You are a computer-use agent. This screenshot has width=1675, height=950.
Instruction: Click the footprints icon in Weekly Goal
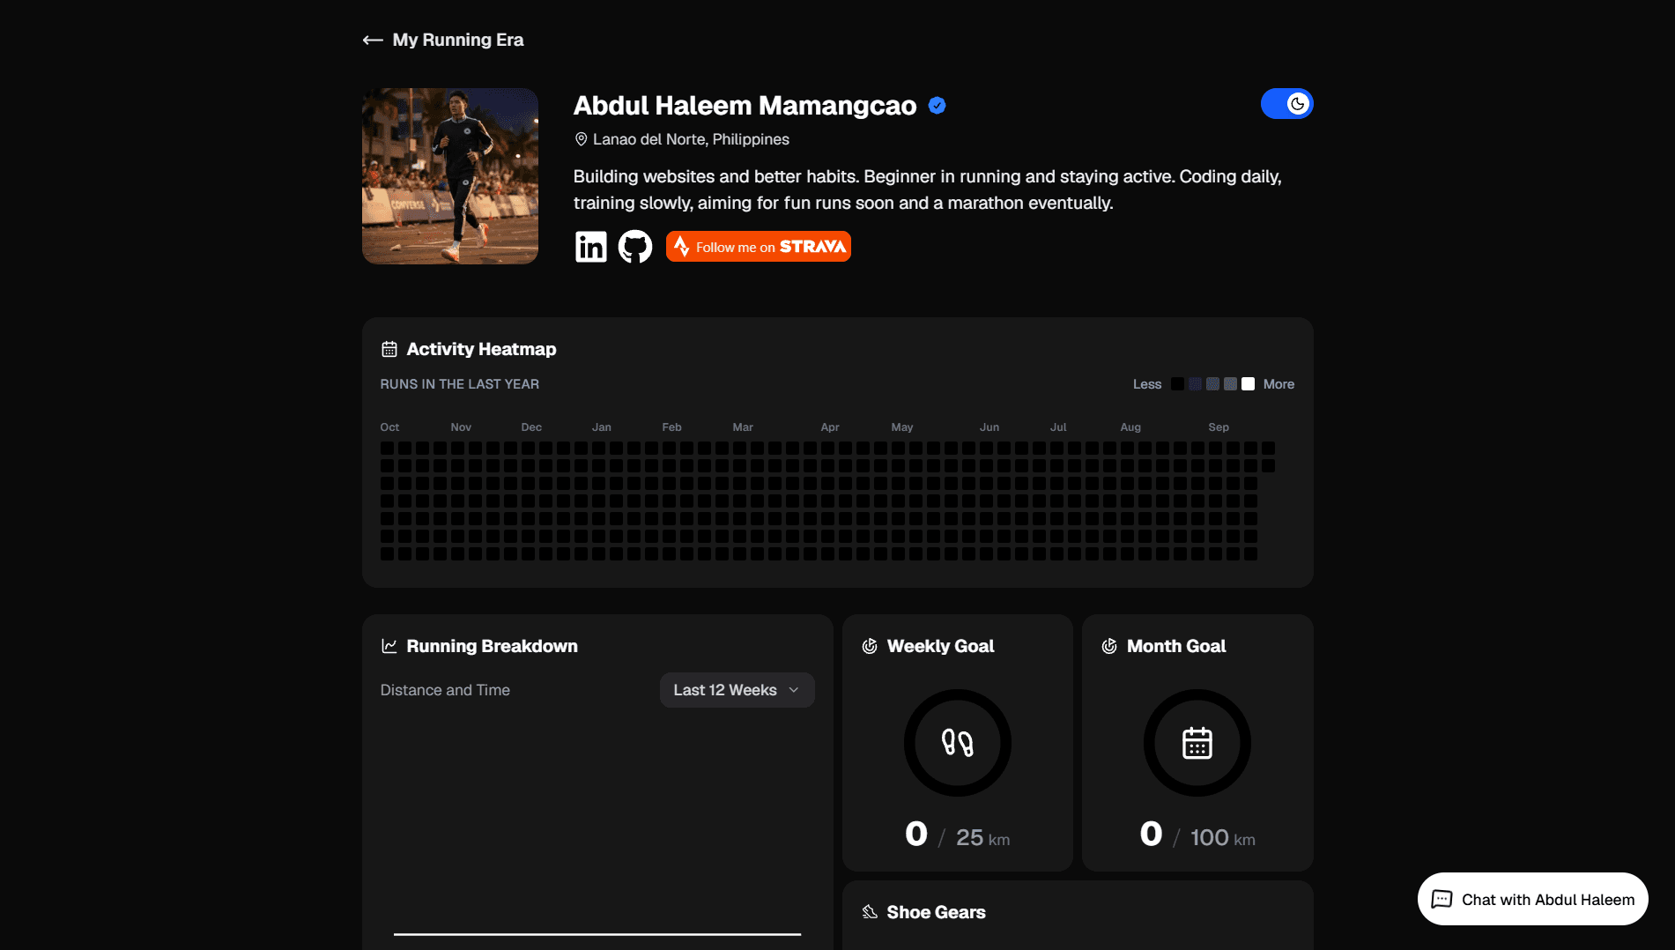coord(958,743)
